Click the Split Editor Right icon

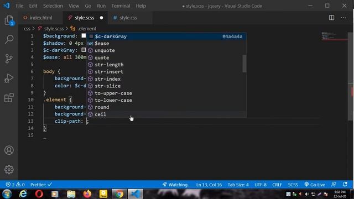(331, 18)
